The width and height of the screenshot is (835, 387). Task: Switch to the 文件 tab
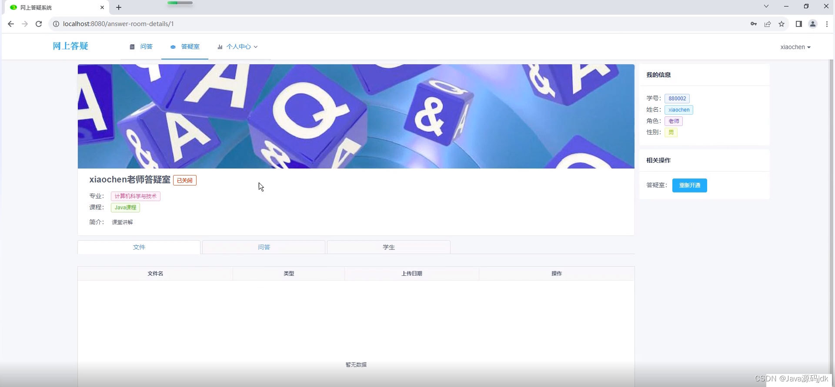click(139, 247)
